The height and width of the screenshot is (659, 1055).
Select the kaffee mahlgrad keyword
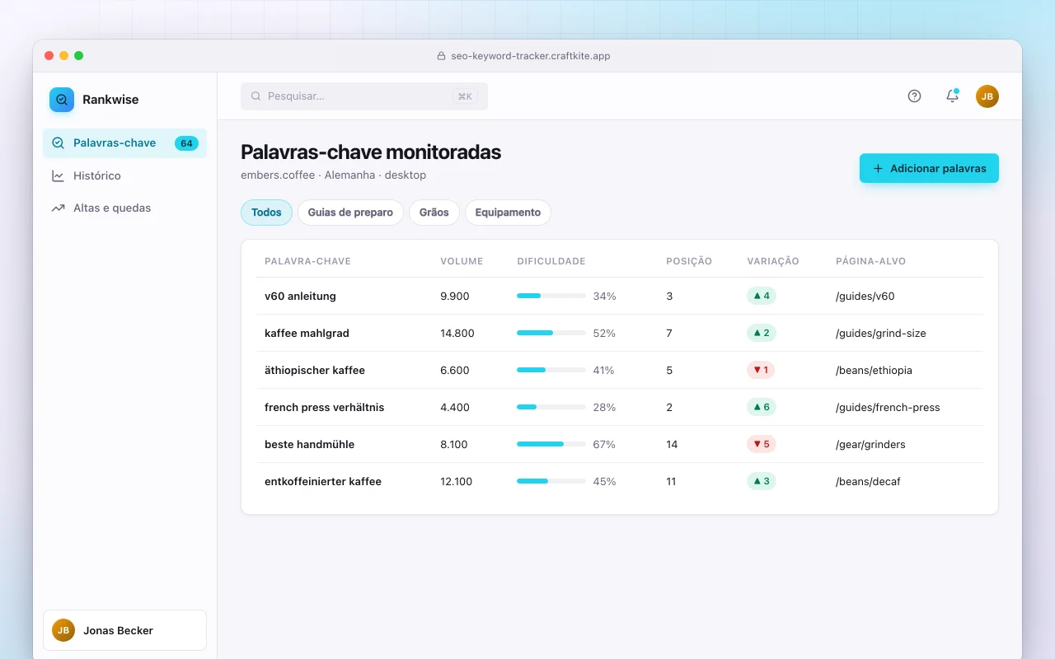click(x=307, y=333)
